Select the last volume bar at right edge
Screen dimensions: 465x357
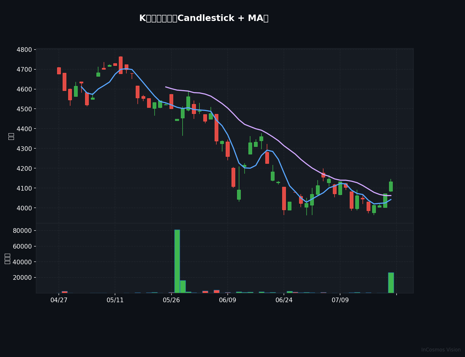coord(391,283)
